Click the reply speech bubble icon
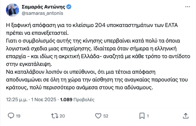 (x=11, y=116)
